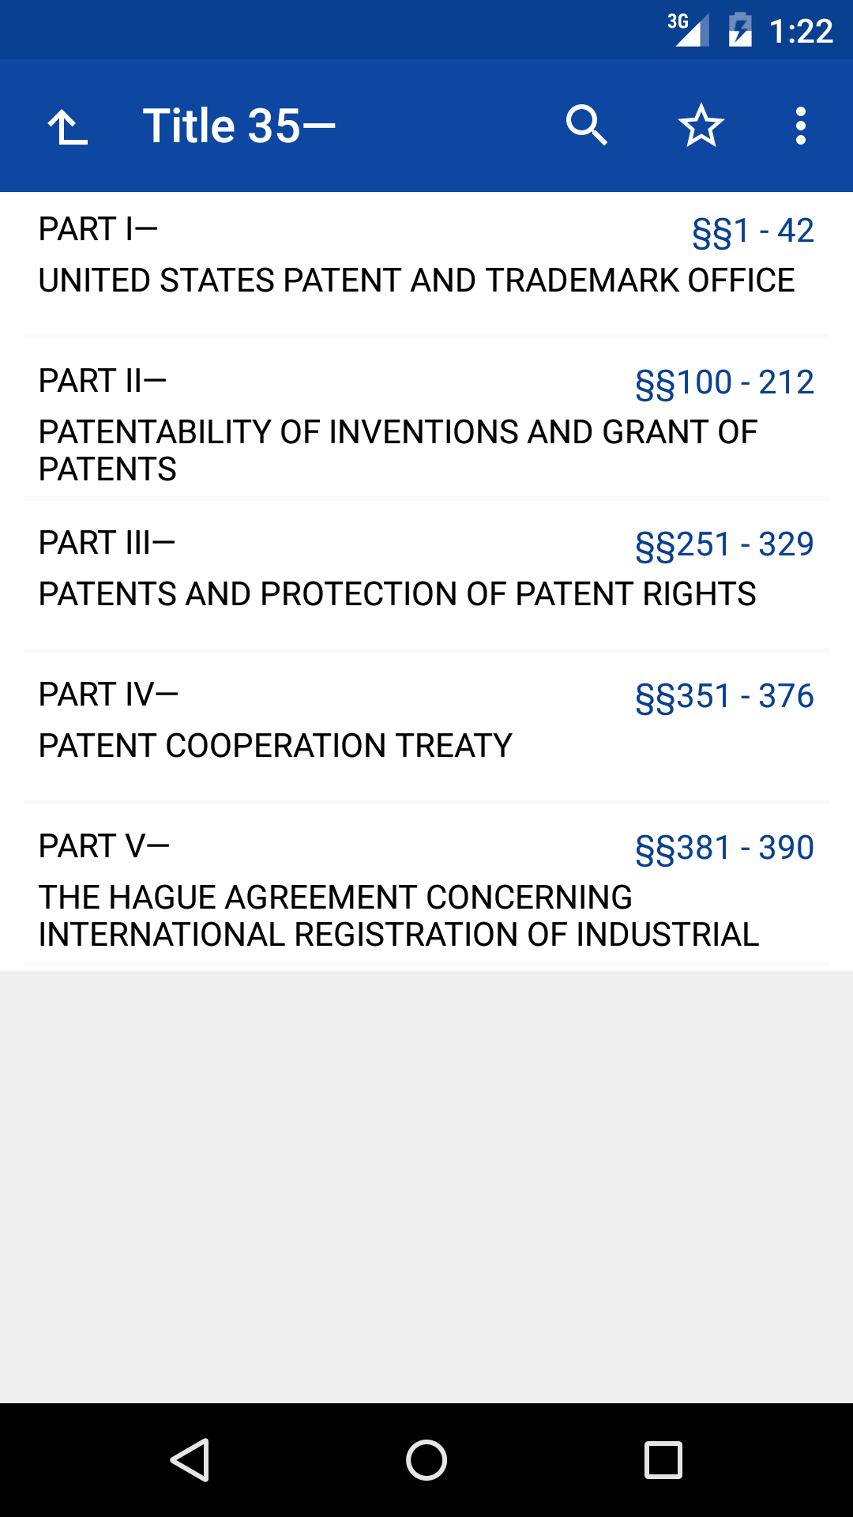Screen dimensions: 853x1517
Task: Select PART I UNITED STATES PATENT AND TRADEMARK OFFICE
Action: point(316,261)
